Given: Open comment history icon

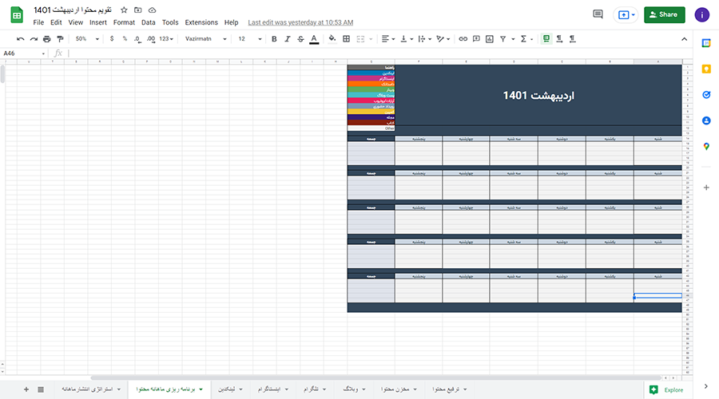Looking at the screenshot, I should [x=598, y=14].
